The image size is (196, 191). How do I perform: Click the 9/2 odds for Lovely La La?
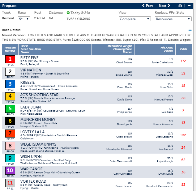[x=183, y=135]
